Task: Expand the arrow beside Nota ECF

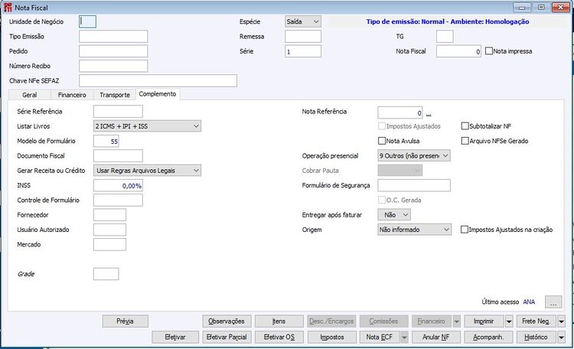Action: [404, 337]
